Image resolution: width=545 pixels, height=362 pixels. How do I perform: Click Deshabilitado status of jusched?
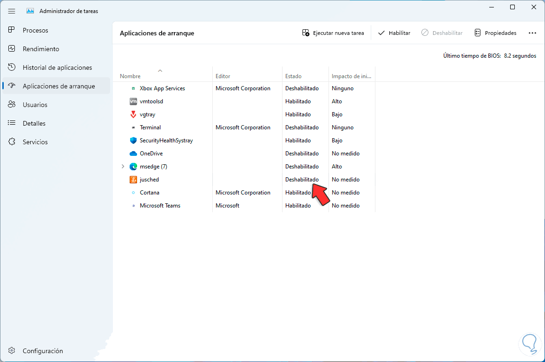(302, 180)
